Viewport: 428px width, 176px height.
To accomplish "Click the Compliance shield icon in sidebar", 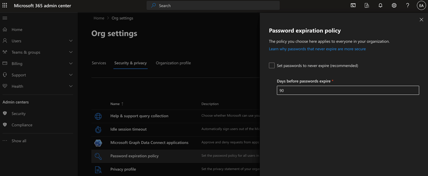I will coord(5,125).
